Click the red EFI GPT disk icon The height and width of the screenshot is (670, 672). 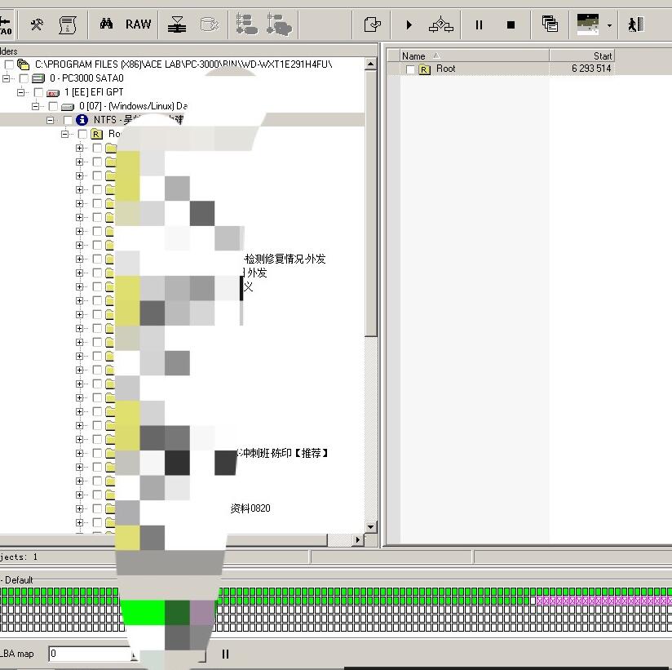click(x=53, y=93)
